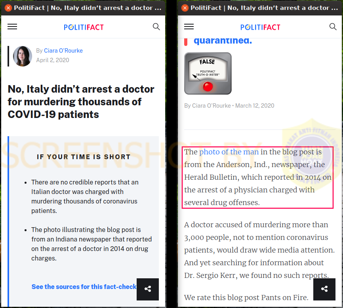Close the right PolitiFact window with the orange X
Image resolution: width=343 pixels, height=308 pixels.
185,8
